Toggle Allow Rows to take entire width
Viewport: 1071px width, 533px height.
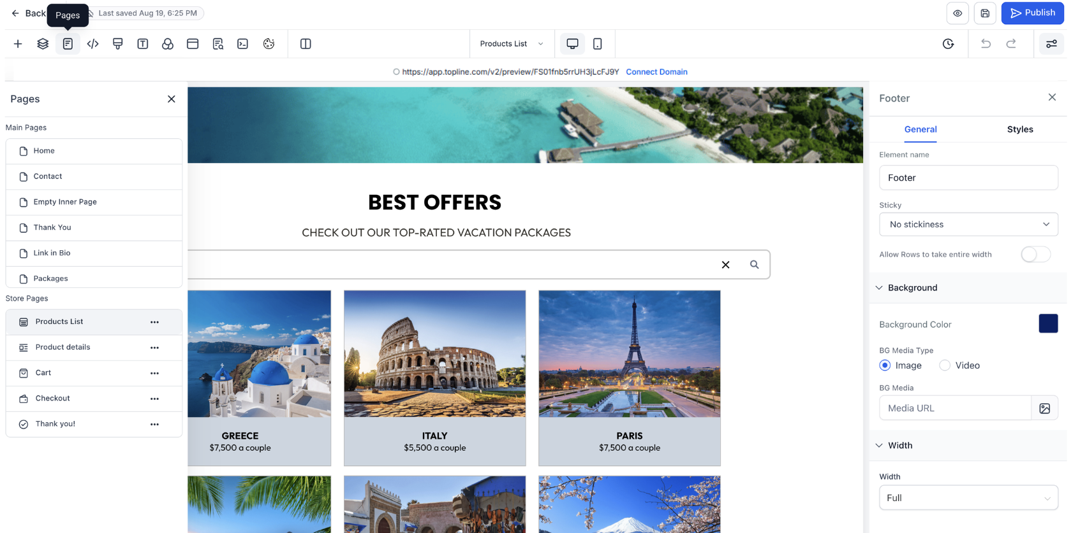(1035, 255)
